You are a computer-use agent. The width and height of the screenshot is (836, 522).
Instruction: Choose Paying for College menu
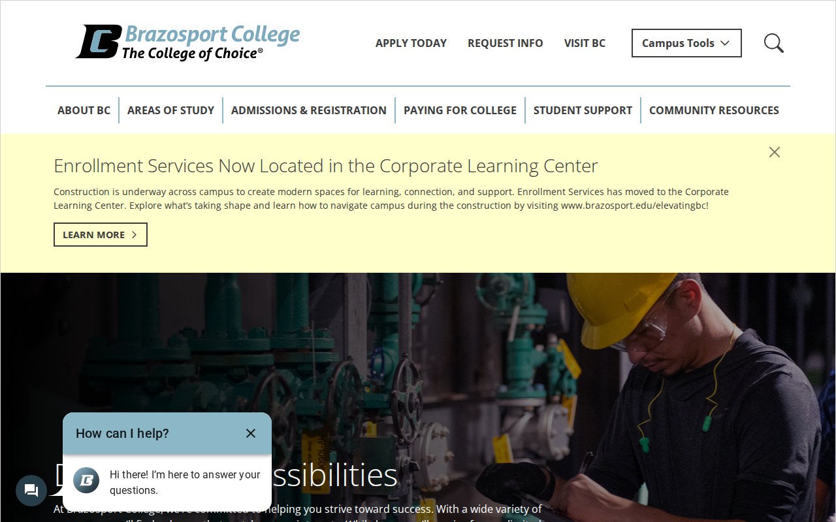(460, 110)
